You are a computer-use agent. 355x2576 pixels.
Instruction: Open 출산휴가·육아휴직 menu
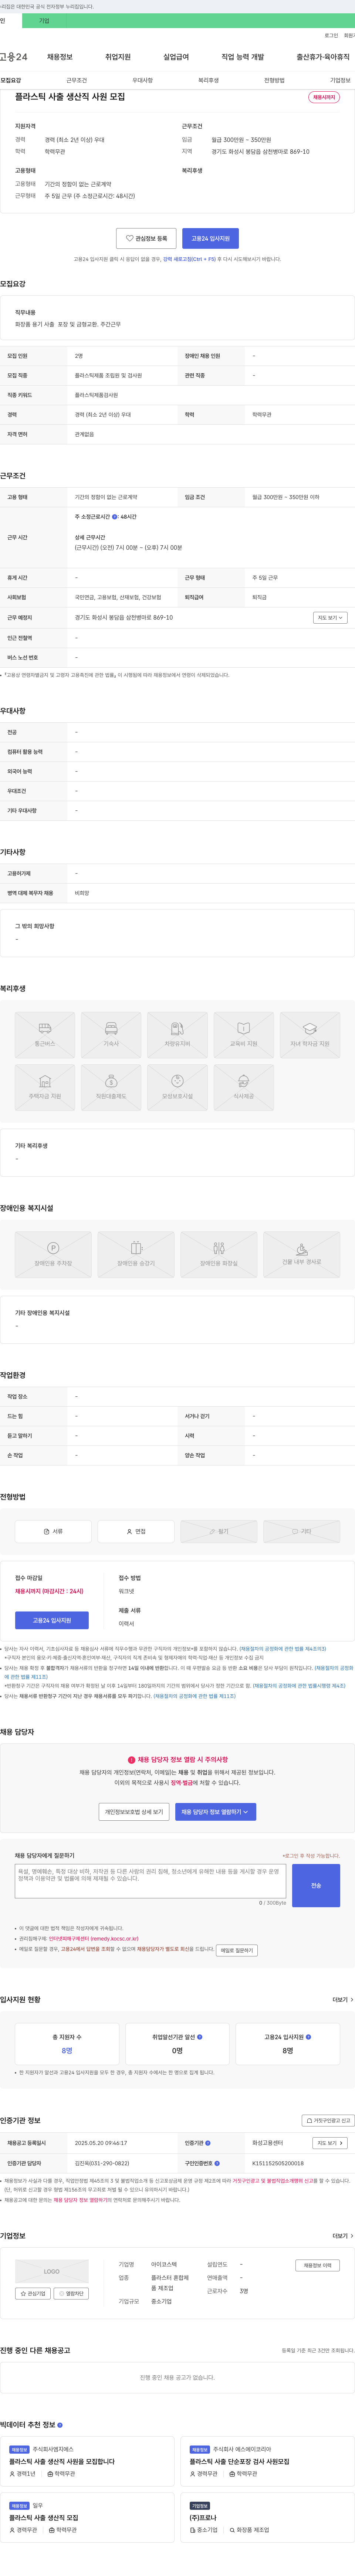[323, 57]
